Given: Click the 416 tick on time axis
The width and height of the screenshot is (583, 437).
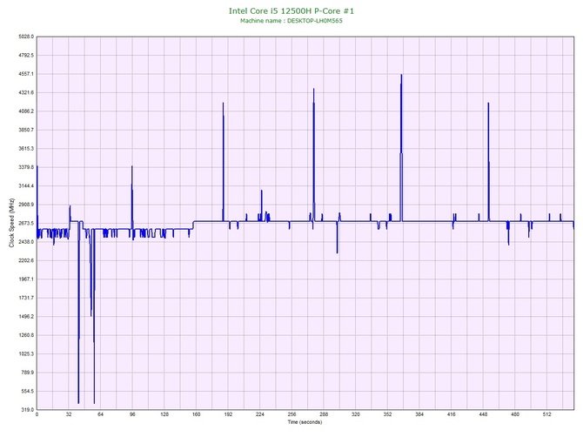Looking at the screenshot, I should point(452,414).
